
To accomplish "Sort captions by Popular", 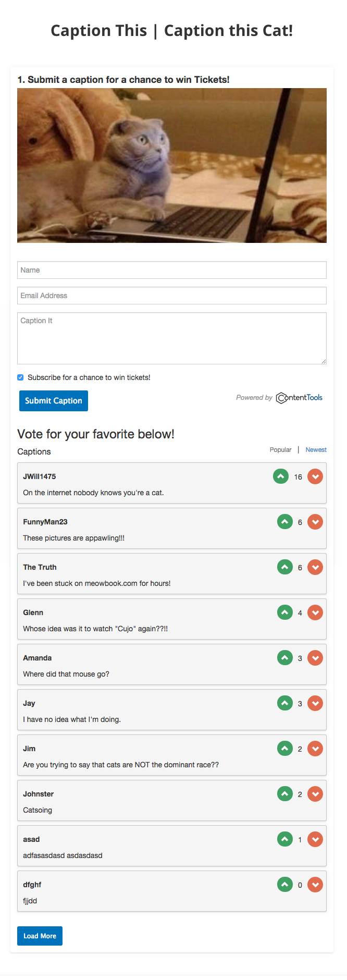I will 280,450.
